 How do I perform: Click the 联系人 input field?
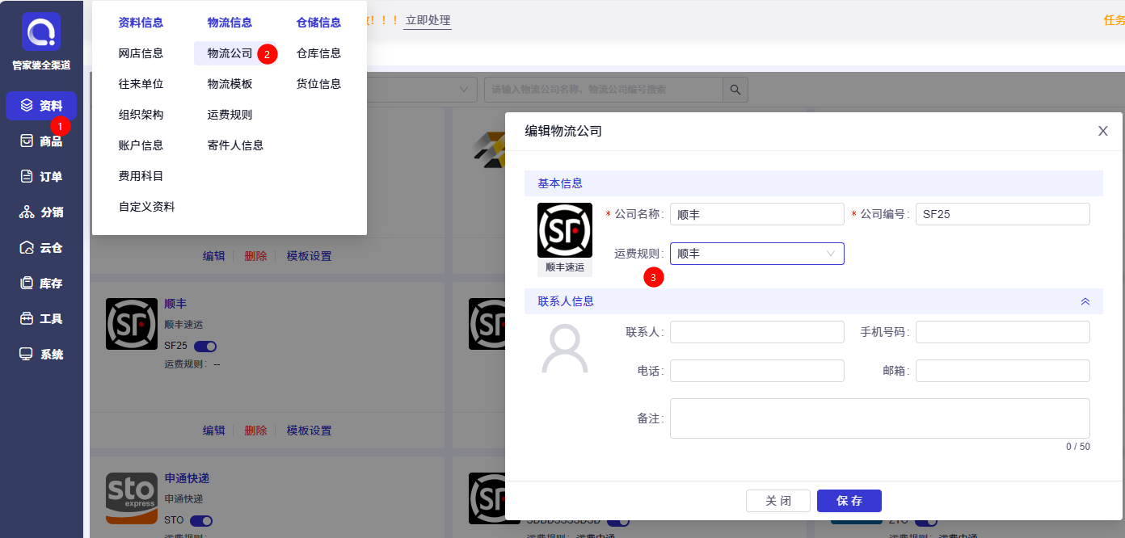[757, 332]
